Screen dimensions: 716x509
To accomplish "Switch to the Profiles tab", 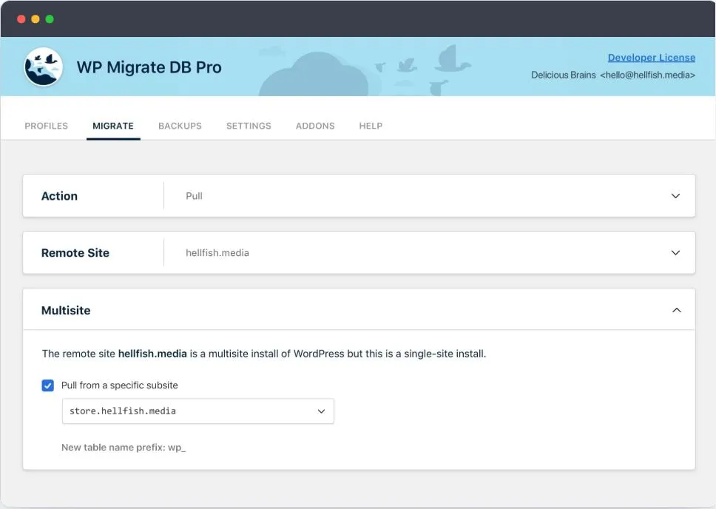I will (x=46, y=126).
